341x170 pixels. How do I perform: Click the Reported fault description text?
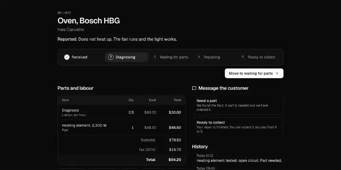[x=117, y=40]
